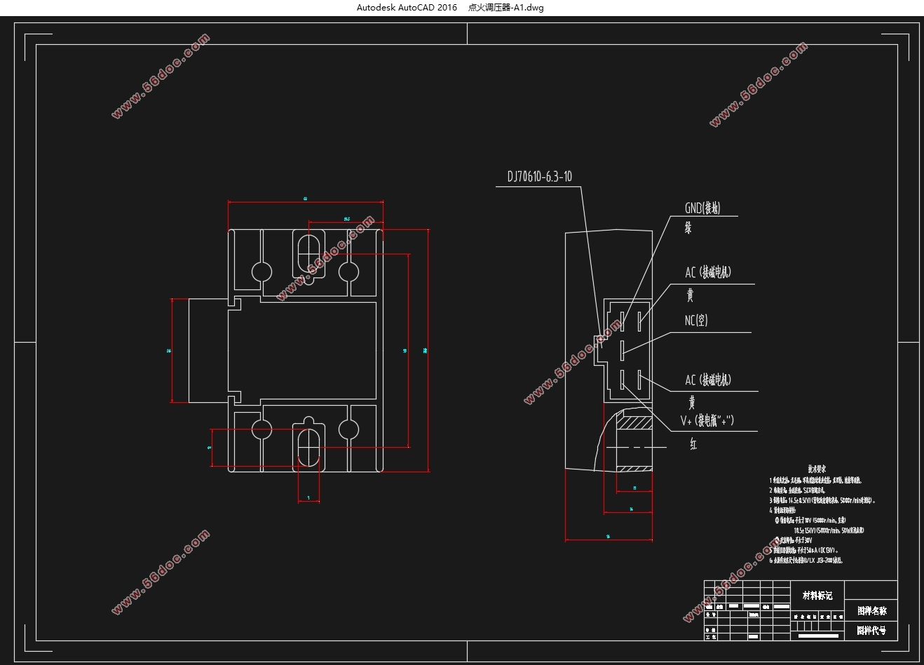The image size is (924, 665).
Task: Select the 材料标记 title block cell
Action: click(817, 596)
